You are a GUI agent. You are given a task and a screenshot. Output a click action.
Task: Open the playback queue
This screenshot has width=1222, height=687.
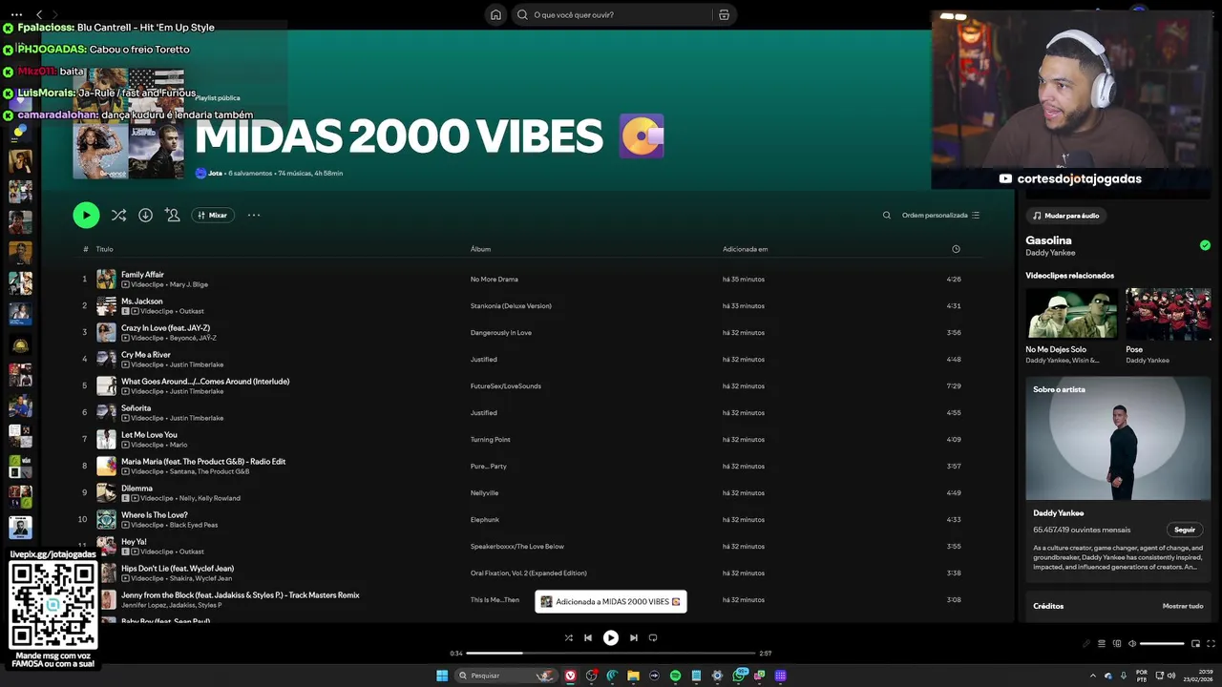1101,643
